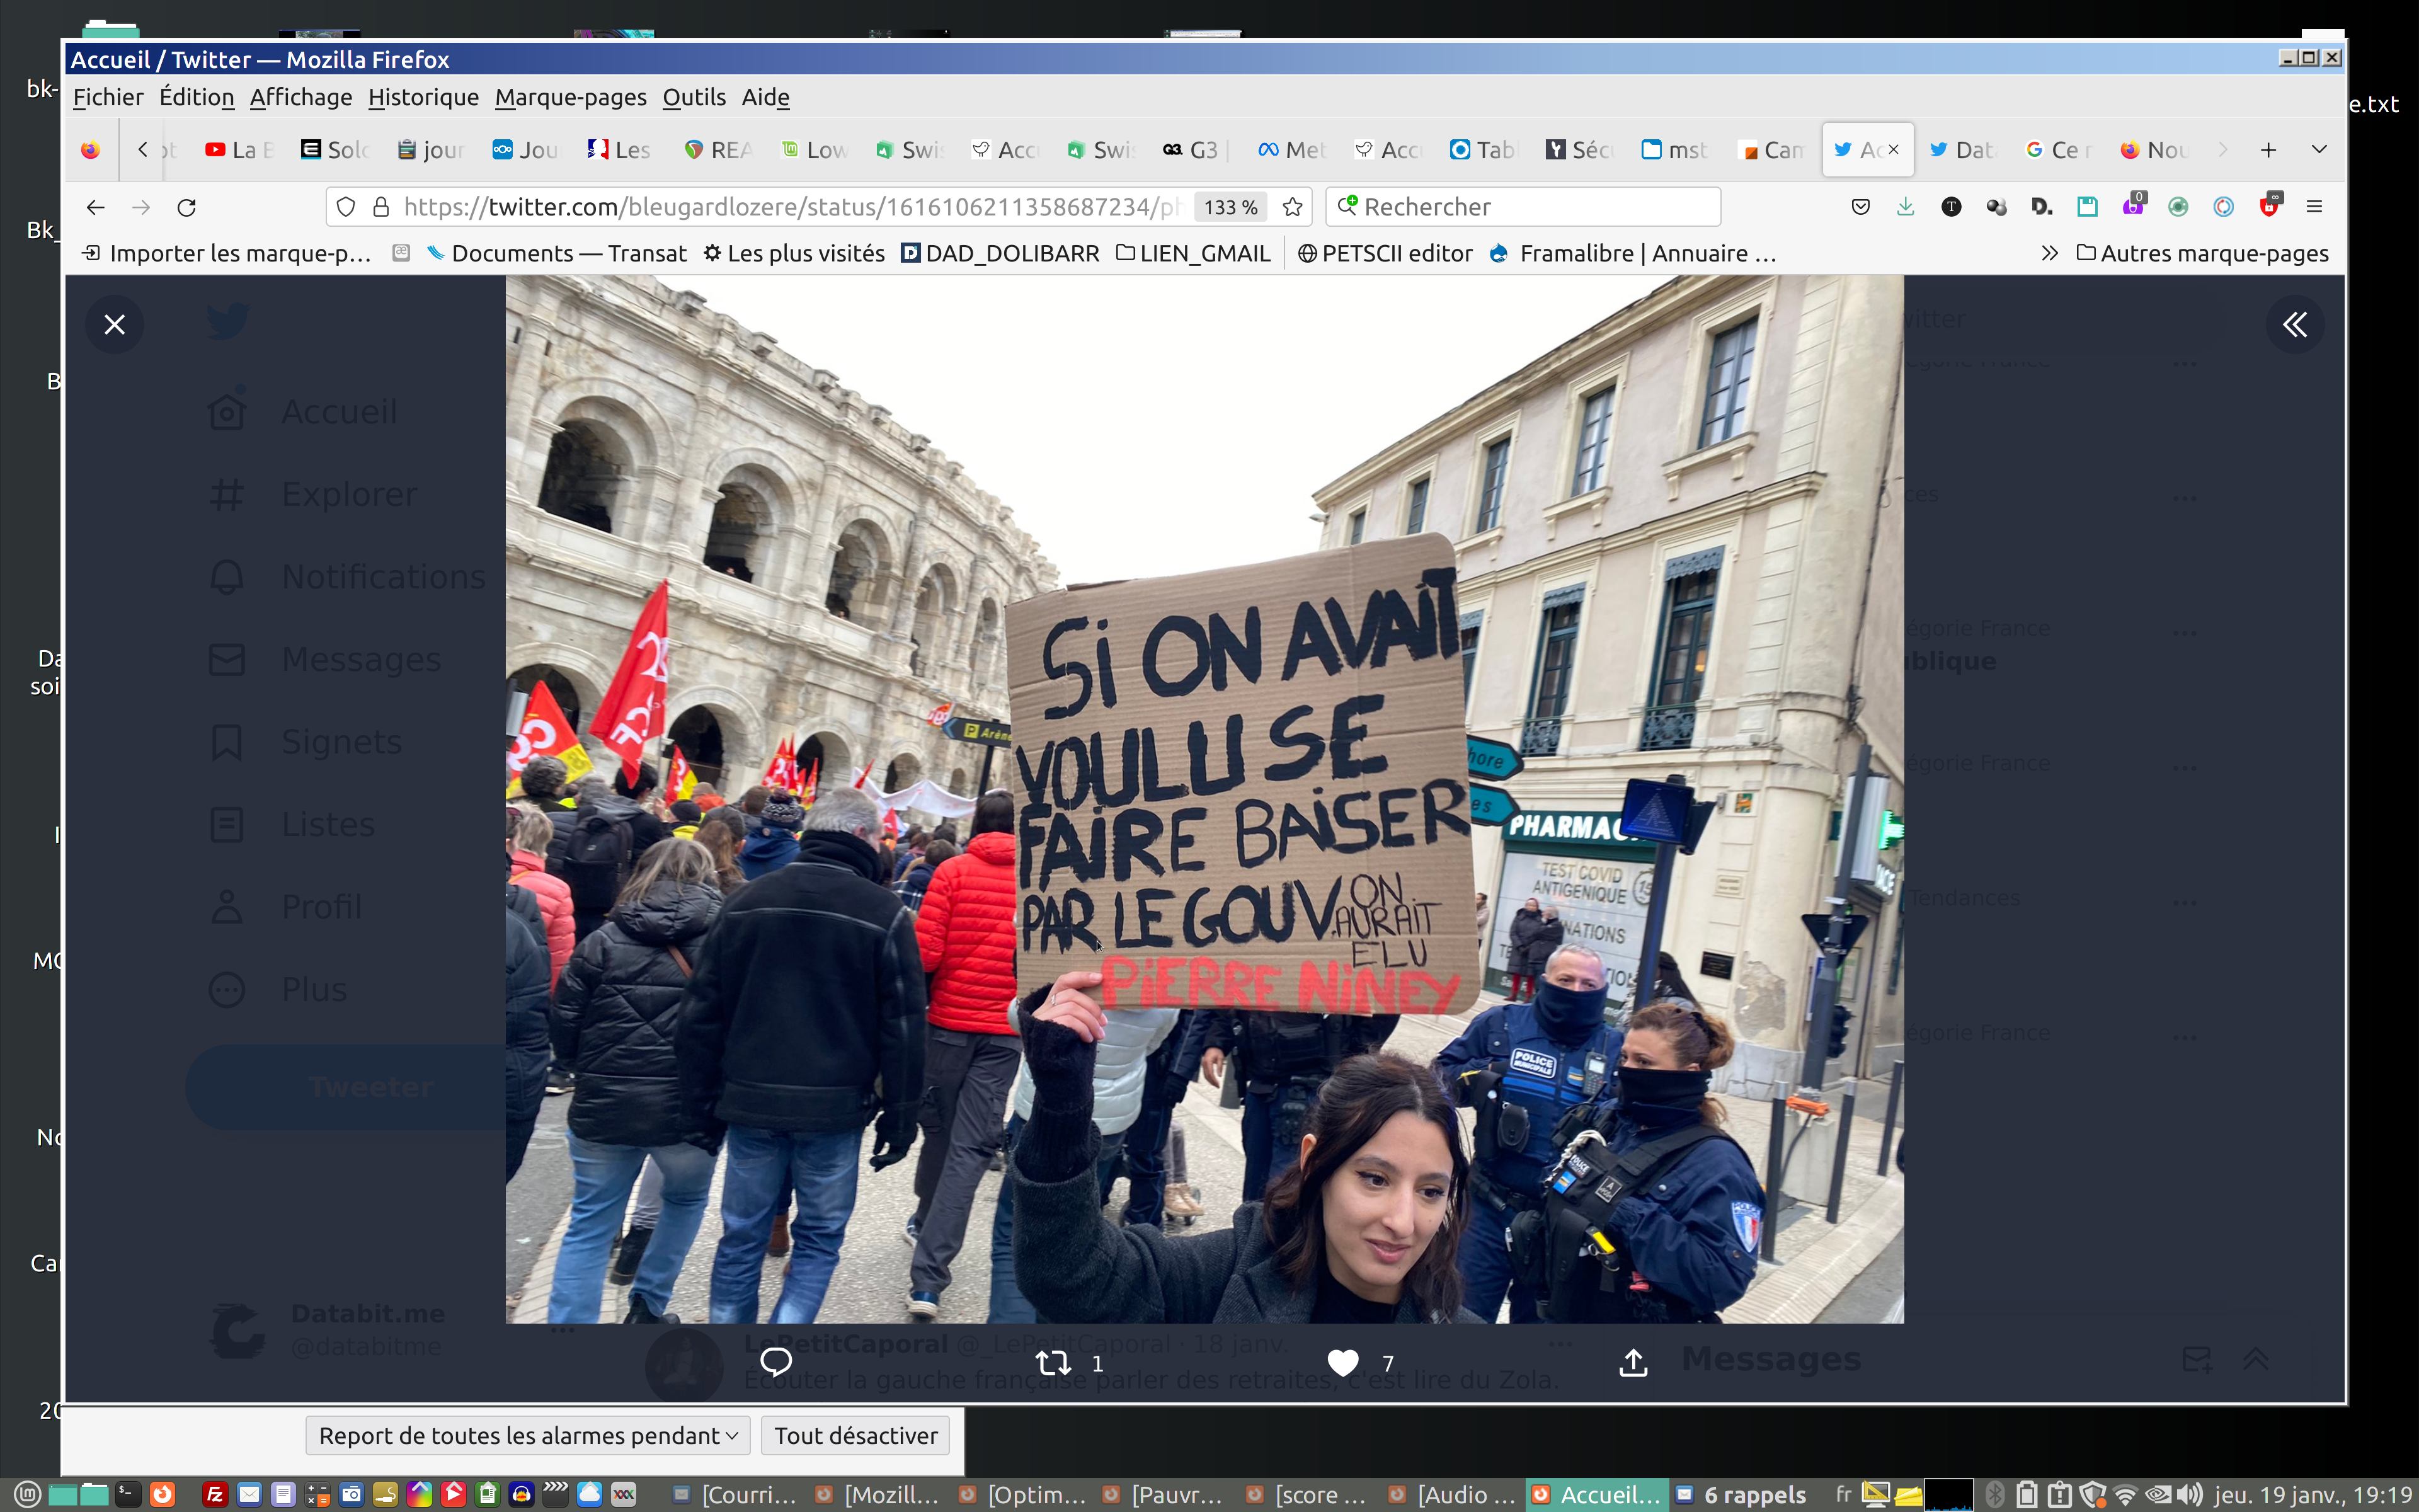Show more bookmarks with the overflow chevron
Image resolution: width=2419 pixels, height=1512 pixels.
[2049, 253]
